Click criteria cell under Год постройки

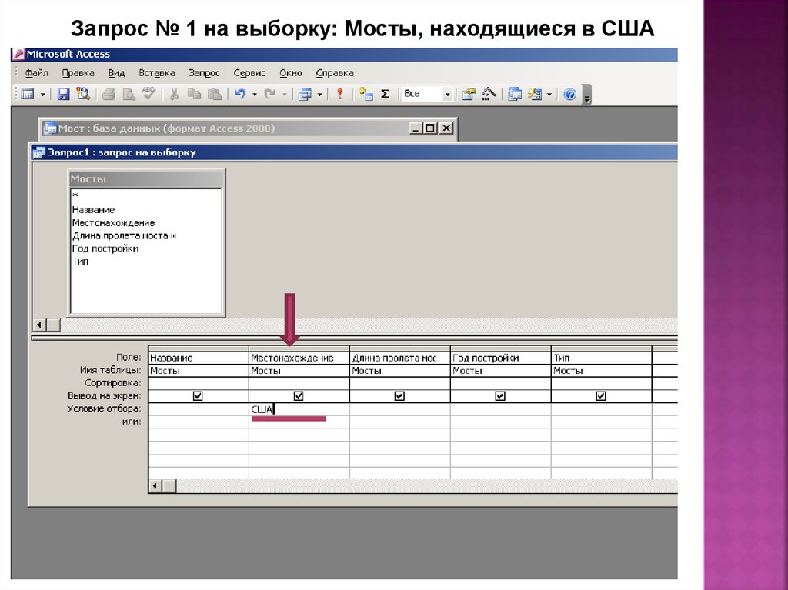click(x=500, y=409)
